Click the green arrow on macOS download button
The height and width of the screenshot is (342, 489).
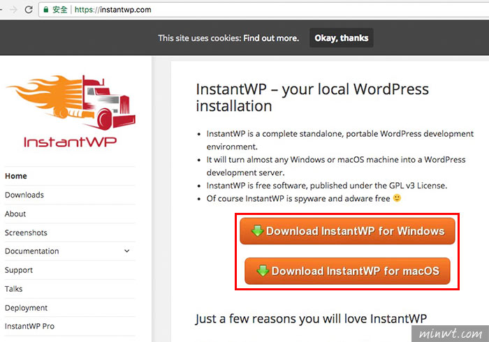[x=263, y=271]
